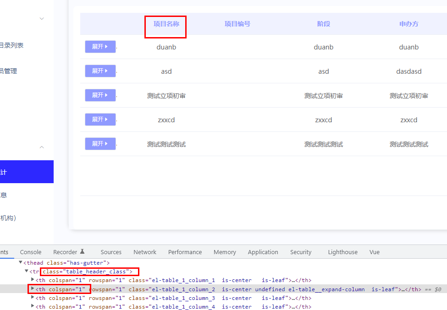Click 展开 on the 测试测试测试 row
The width and height of the screenshot is (447, 310).
point(100,144)
